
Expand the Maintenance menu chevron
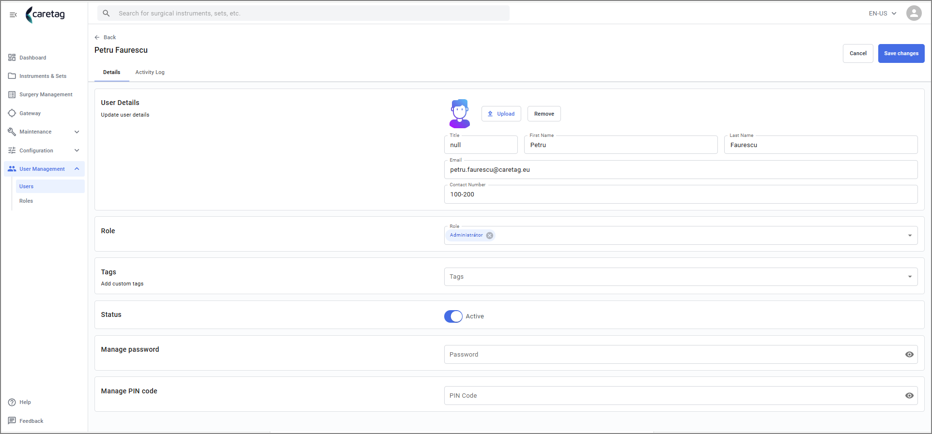[x=77, y=132]
